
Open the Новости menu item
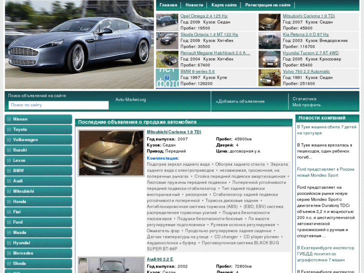pos(194,5)
